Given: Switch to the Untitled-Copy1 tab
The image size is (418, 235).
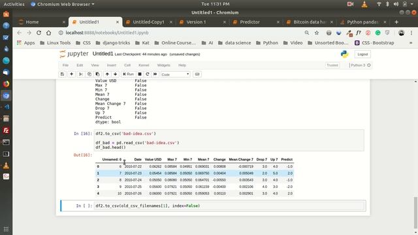Looking at the screenshot, I should (148, 22).
